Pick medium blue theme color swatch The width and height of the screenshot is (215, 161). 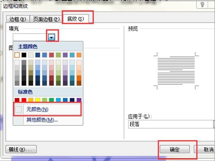tap(45, 55)
